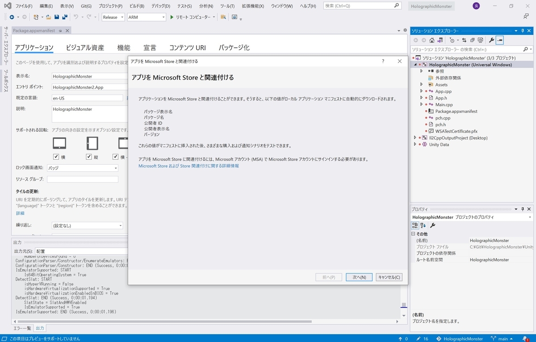
Task: Click HolographicMonster repository in status bar
Action: (x=460, y=338)
